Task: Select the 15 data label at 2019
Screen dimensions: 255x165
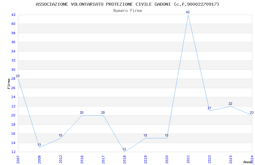Action: (145, 135)
